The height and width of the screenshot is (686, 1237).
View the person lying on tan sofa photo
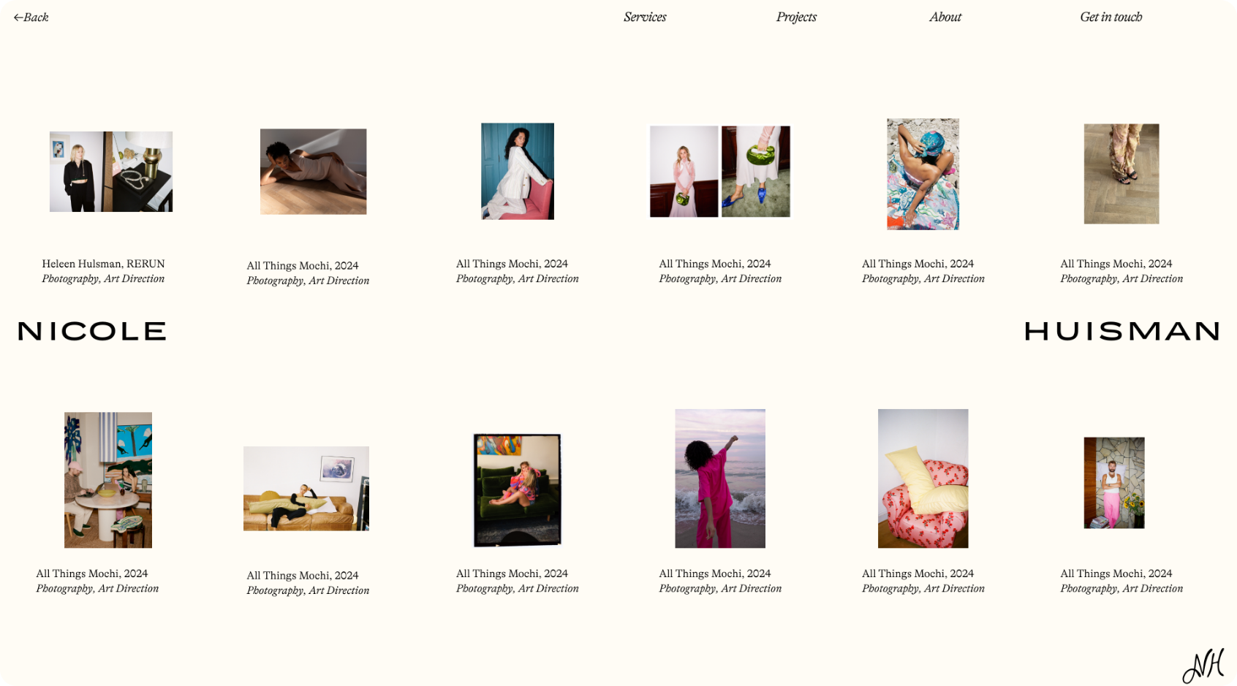[306, 489]
